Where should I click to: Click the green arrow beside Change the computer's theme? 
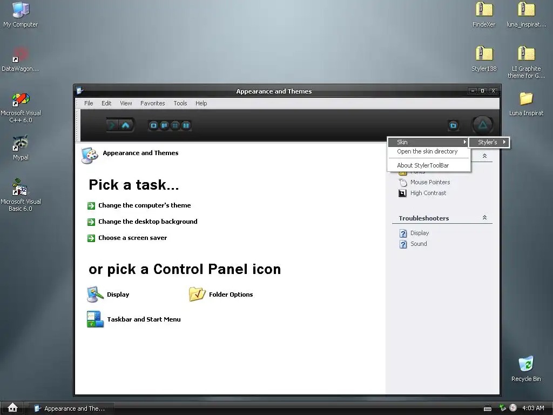pos(91,206)
